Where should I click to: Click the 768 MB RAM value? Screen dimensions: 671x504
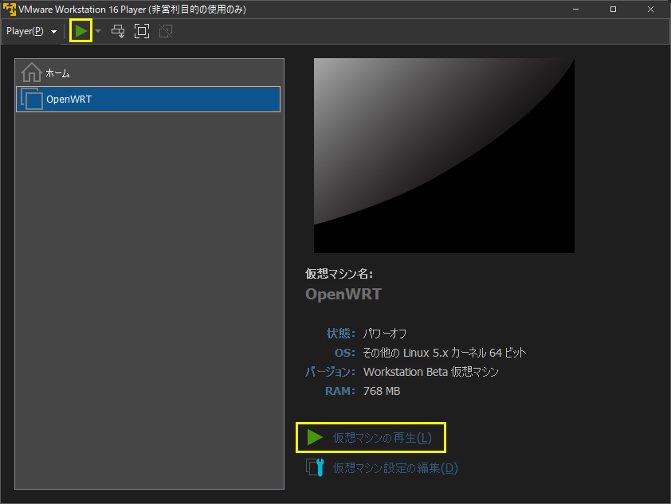point(382,391)
